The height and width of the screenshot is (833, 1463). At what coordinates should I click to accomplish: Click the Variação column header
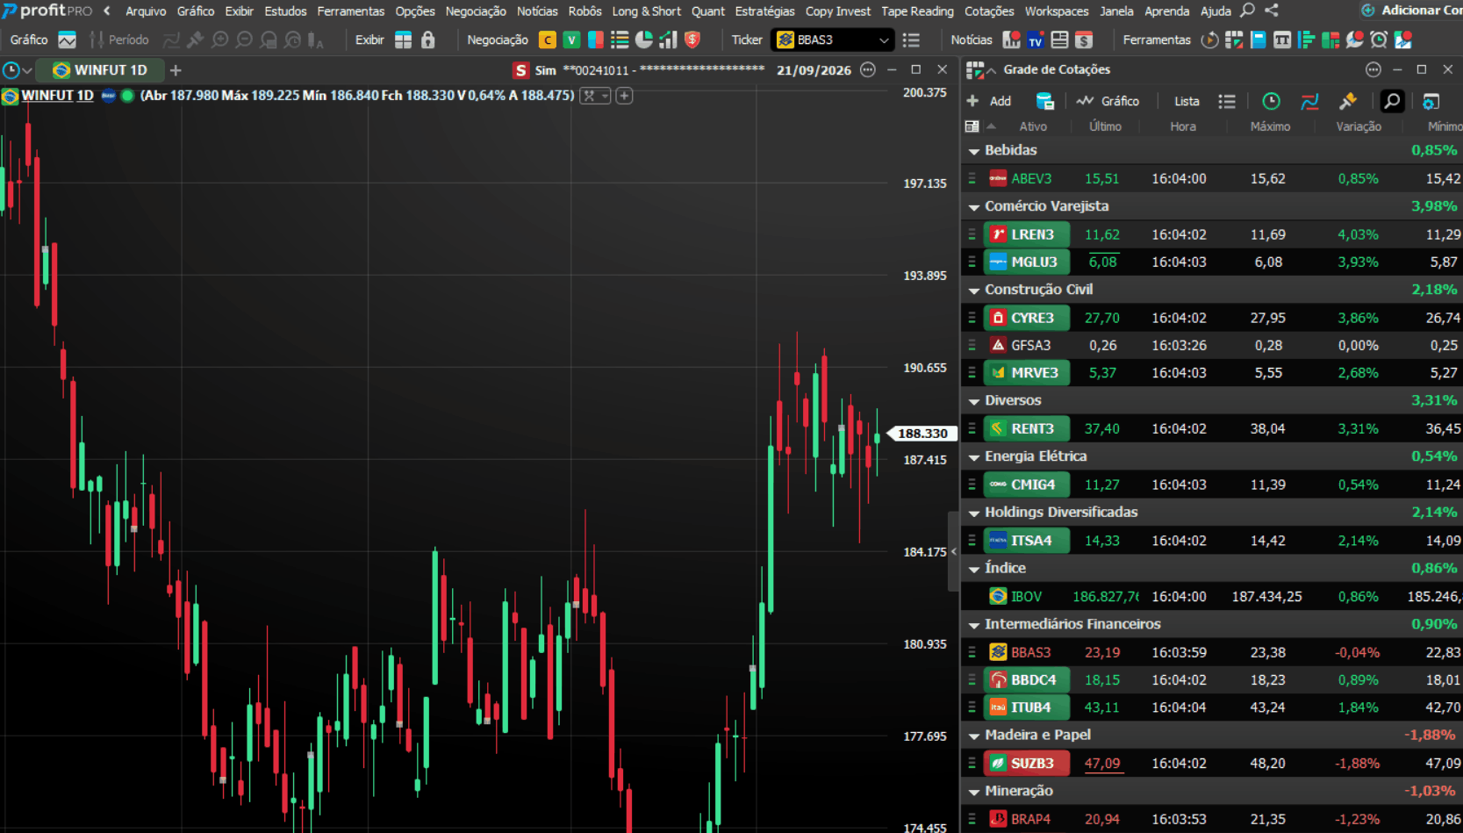[x=1359, y=126]
